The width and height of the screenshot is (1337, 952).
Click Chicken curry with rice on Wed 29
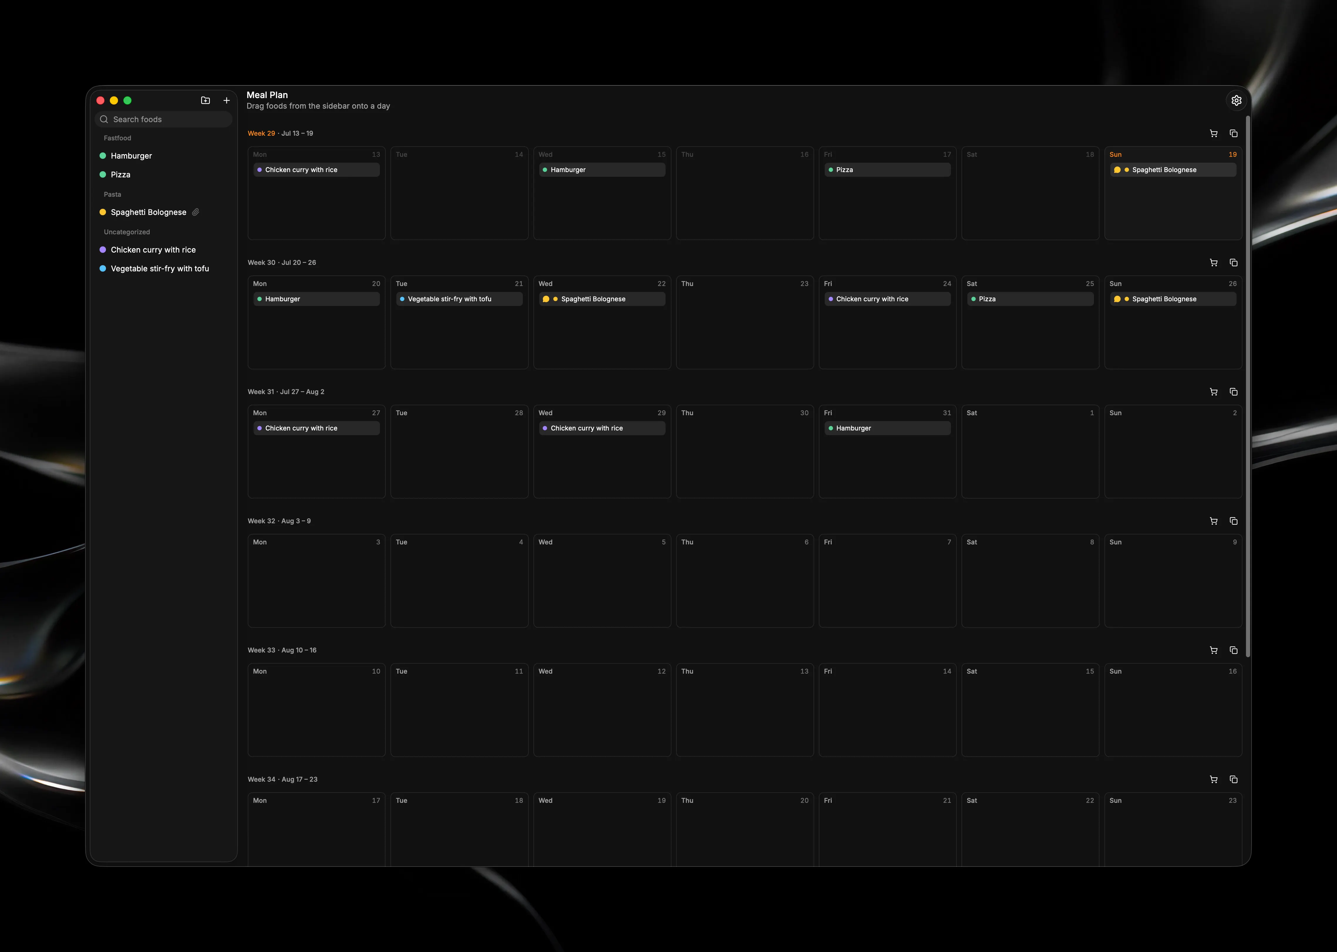pos(602,428)
